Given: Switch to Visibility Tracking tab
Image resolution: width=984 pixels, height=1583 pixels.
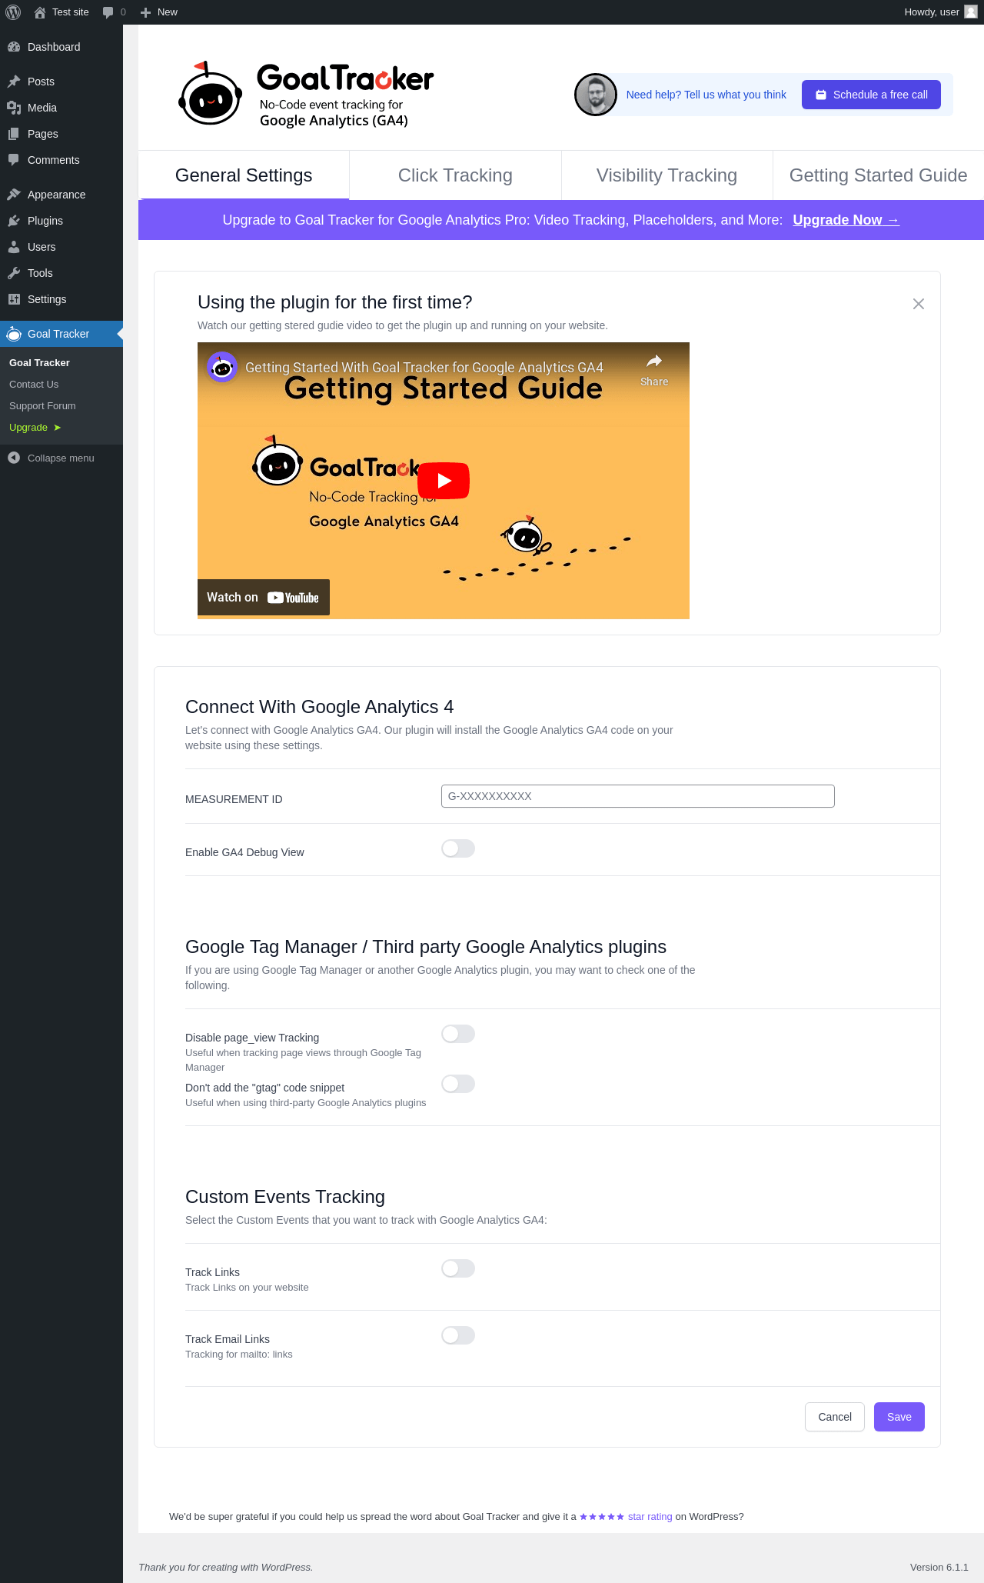Looking at the screenshot, I should (667, 175).
